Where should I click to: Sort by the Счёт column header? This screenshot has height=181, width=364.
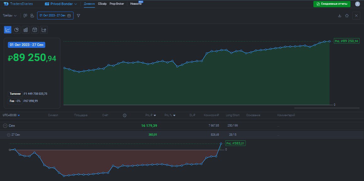(105, 115)
